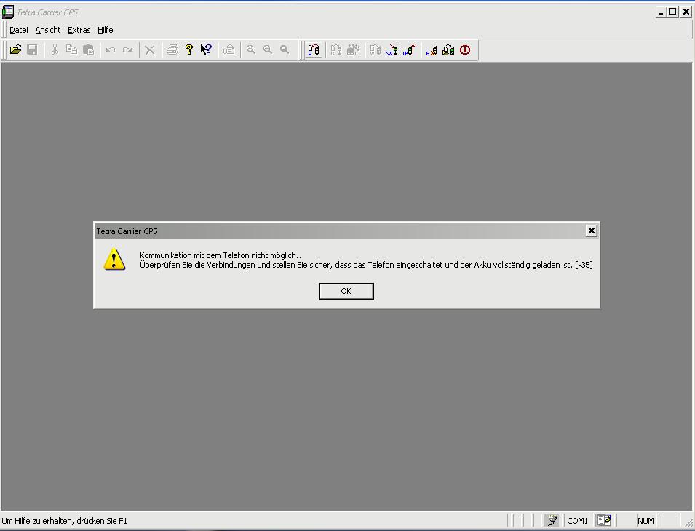695x531 pixels.
Task: Click the context help arrow-question icon
Action: [206, 50]
